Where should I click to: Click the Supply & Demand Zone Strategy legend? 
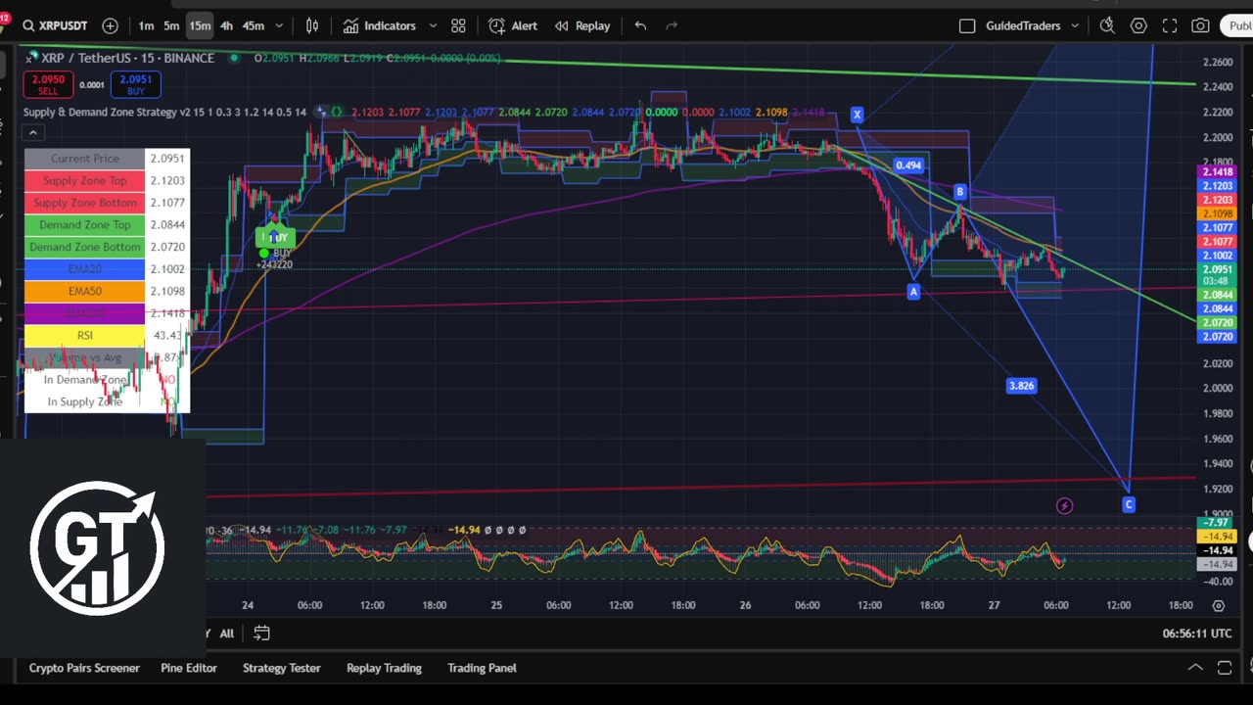pyautogui.click(x=164, y=113)
